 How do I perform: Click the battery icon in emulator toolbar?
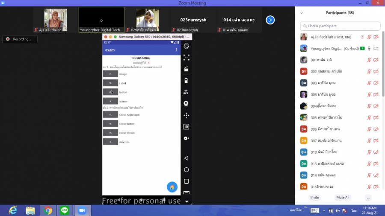point(186,80)
